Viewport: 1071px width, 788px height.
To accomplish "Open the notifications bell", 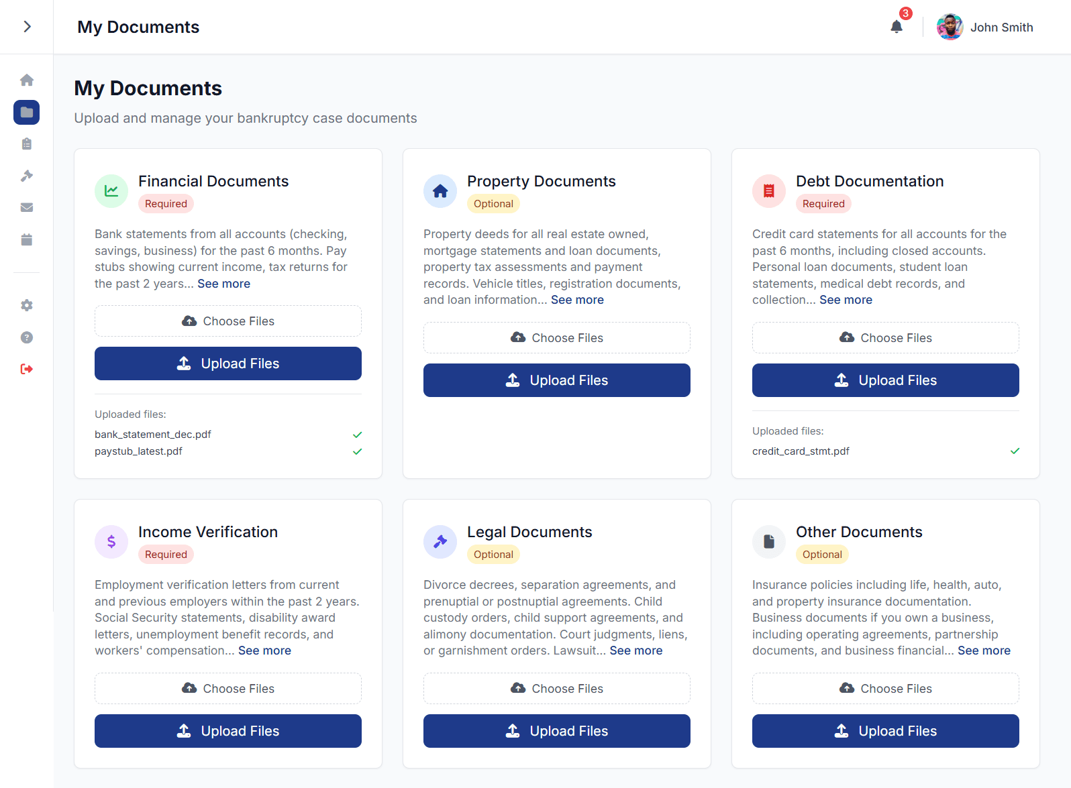I will 897,27.
